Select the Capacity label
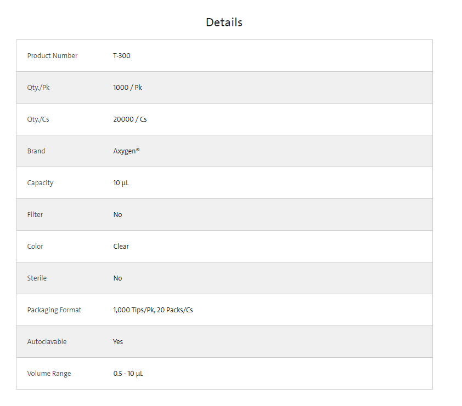Image resolution: width=462 pixels, height=406 pixels. (x=40, y=183)
